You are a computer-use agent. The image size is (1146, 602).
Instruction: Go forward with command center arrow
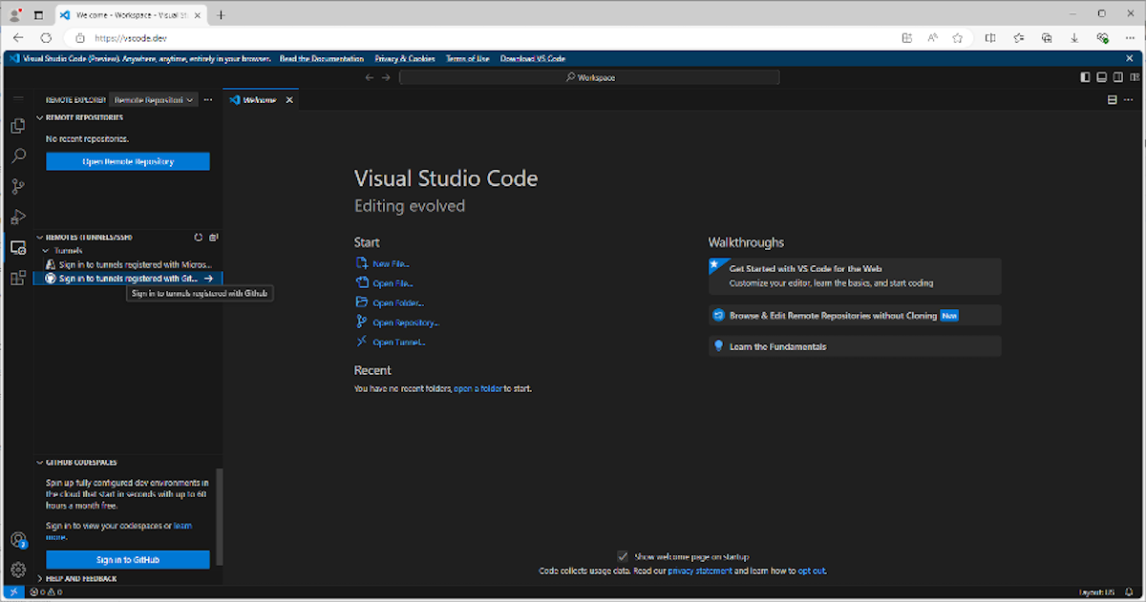pos(386,77)
